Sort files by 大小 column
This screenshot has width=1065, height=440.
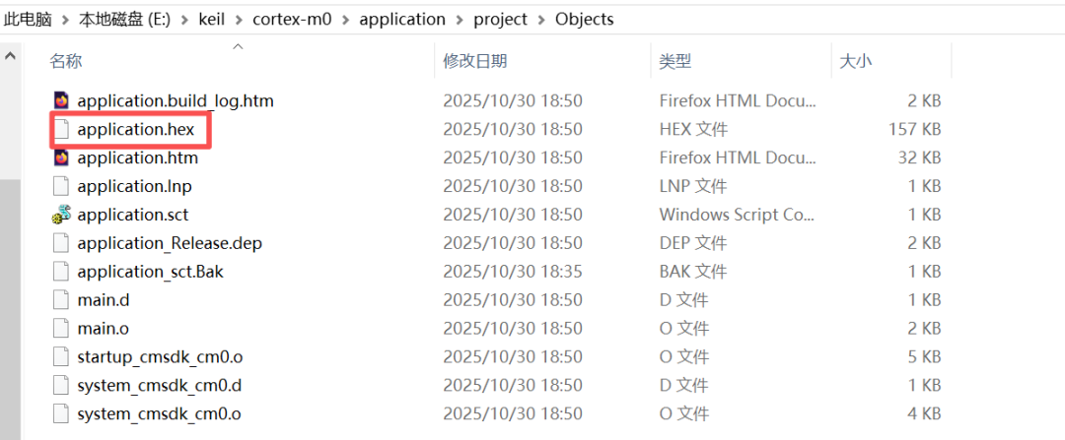[x=855, y=62]
